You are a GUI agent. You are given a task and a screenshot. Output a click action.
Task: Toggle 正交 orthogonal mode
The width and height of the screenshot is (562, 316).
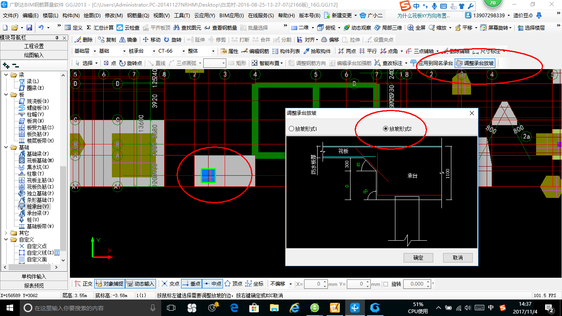84,284
